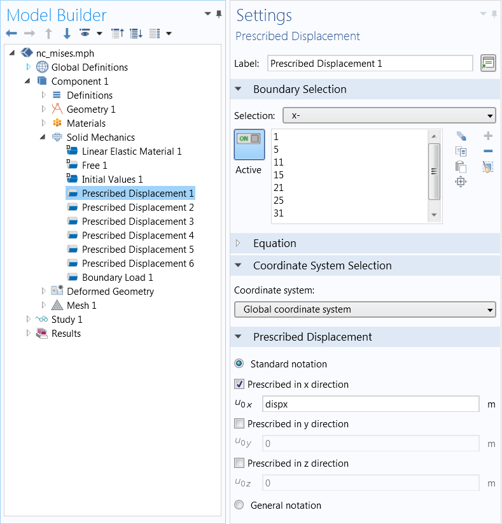
Task: Select Prescribed Displacement 2 node
Action: click(138, 208)
